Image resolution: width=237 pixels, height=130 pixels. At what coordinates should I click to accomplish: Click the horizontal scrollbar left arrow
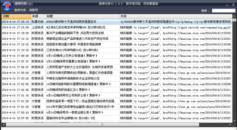3,125
